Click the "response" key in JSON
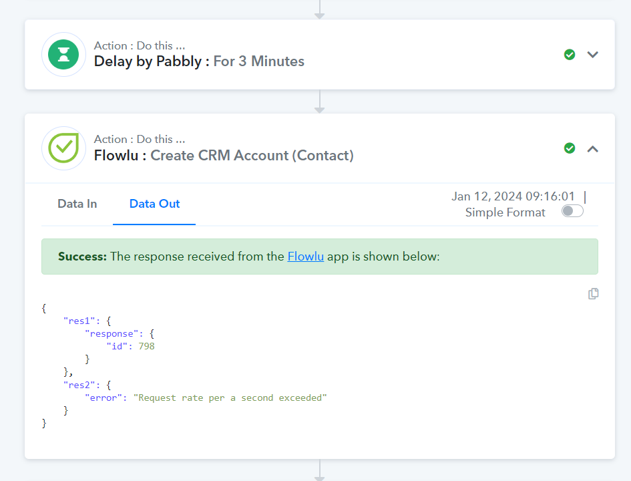Viewport: 631px width, 481px height. tap(112, 333)
